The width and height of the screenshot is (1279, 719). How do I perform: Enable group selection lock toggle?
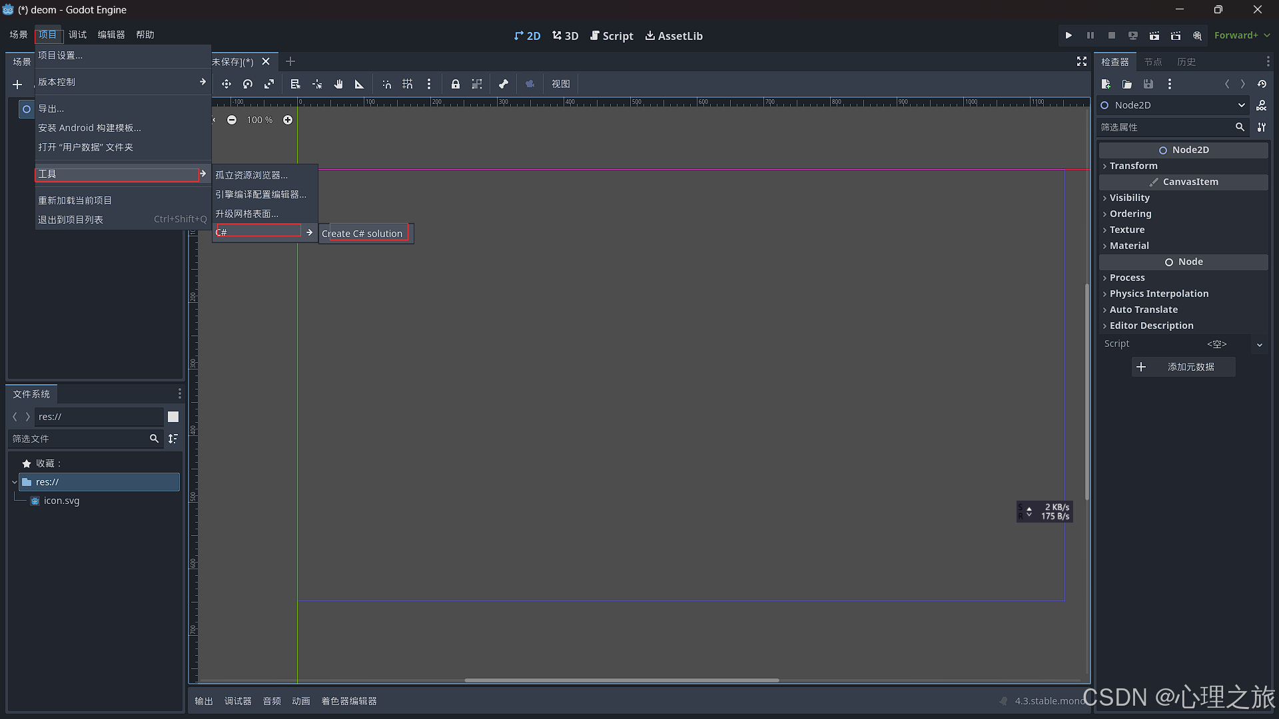tap(476, 84)
